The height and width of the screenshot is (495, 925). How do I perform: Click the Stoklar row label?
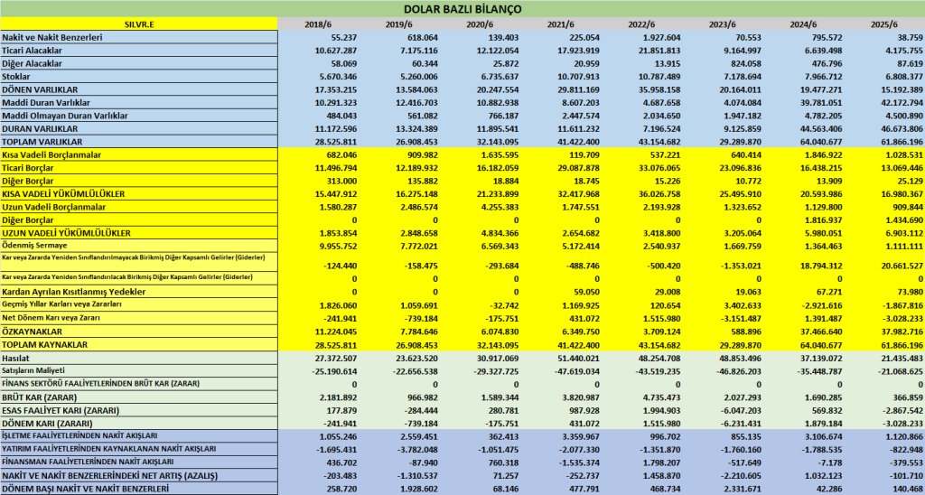tap(16, 76)
